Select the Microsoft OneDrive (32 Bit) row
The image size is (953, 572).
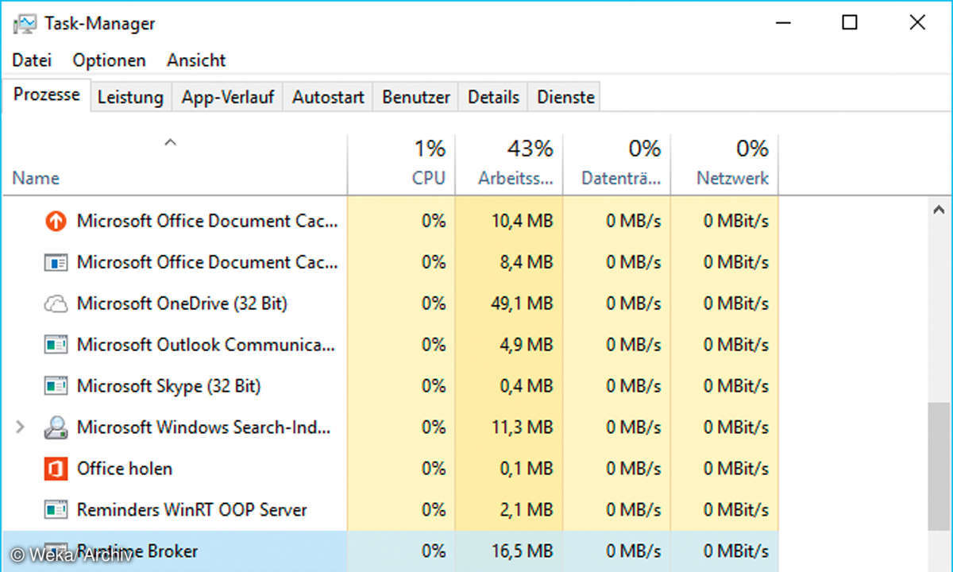coord(391,303)
